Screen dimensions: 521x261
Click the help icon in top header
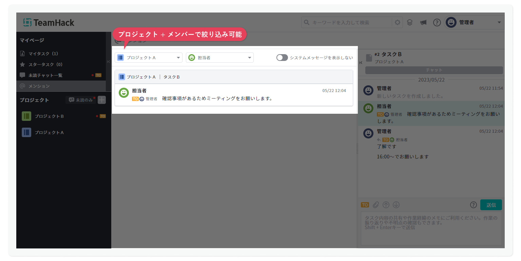pos(437,22)
